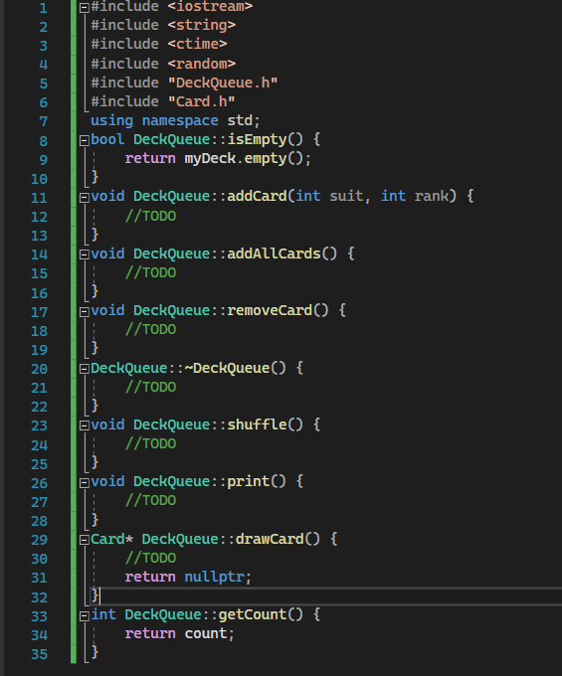Click the shuffle function name
The width and height of the screenshot is (562, 676).
click(x=257, y=425)
